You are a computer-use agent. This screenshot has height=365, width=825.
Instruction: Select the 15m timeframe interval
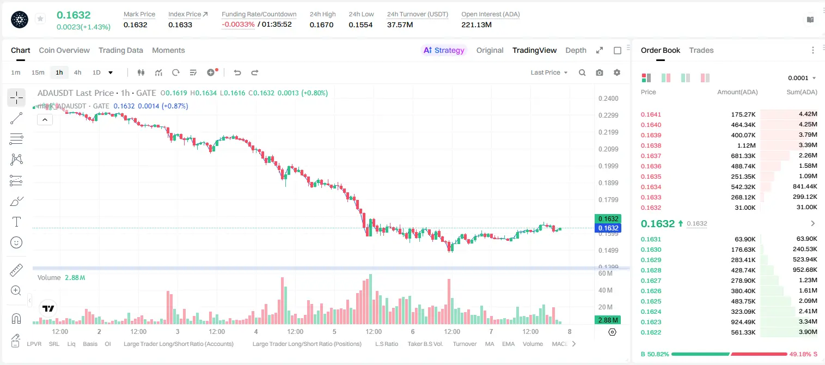(x=38, y=72)
